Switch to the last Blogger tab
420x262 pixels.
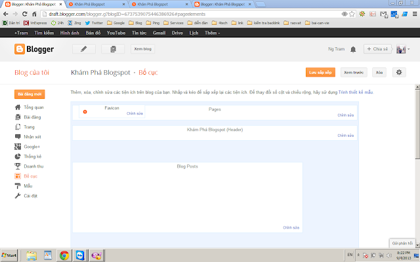(223, 5)
